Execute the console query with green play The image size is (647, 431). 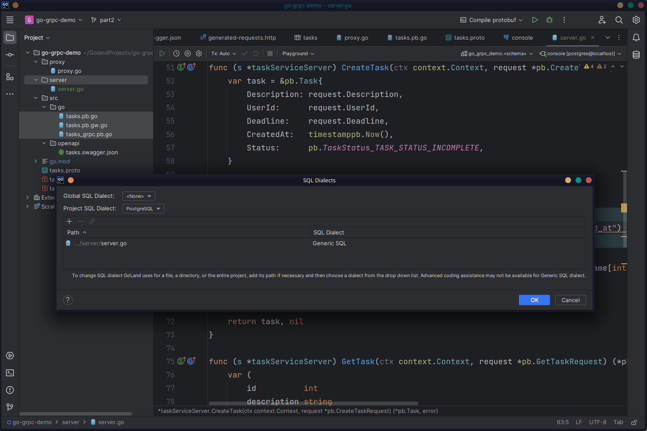pos(162,53)
